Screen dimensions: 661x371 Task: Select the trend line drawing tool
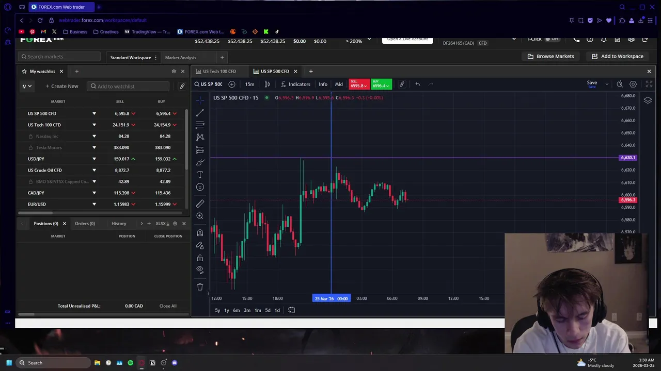coord(200,112)
